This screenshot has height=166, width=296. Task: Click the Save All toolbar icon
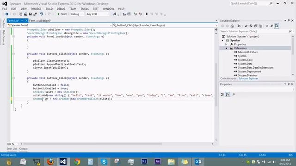(x=35, y=14)
